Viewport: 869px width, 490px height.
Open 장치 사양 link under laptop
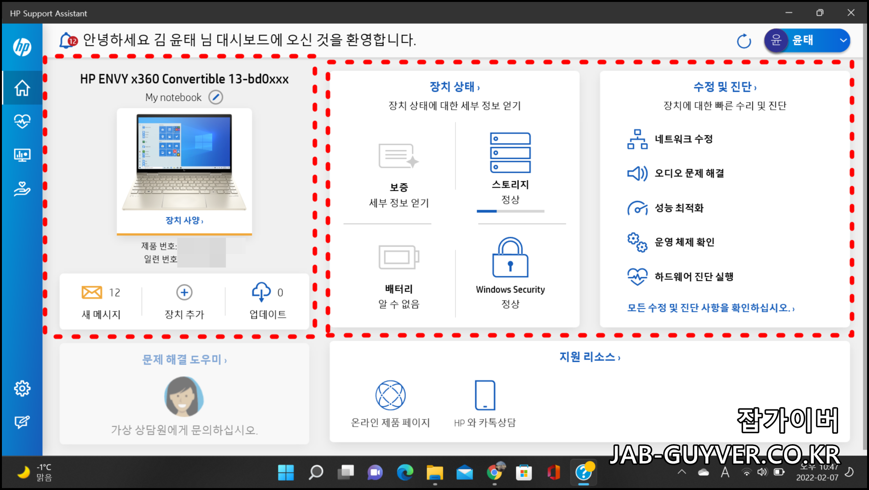pos(184,220)
